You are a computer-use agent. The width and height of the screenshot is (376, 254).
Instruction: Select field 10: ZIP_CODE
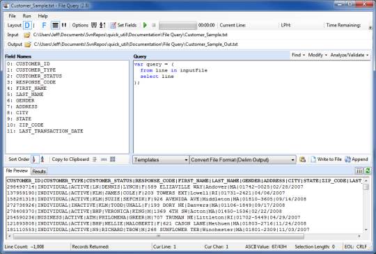(x=25, y=125)
